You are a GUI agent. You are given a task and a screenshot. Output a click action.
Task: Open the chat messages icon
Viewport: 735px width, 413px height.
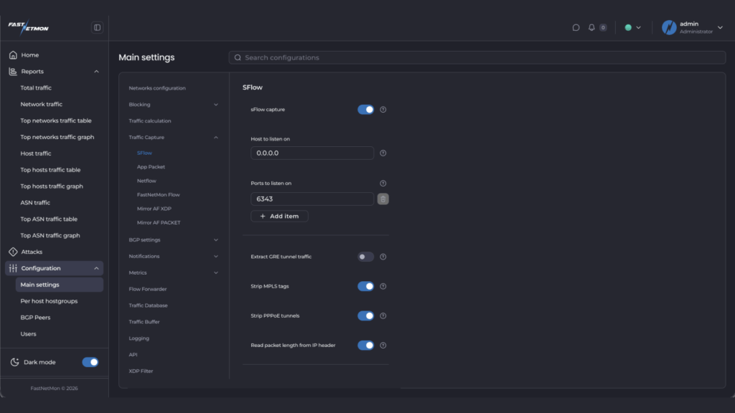[576, 28]
